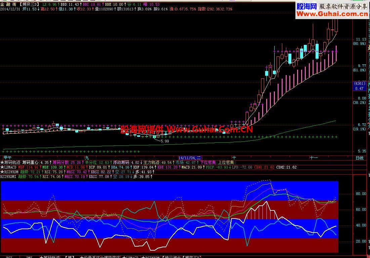The width and height of the screenshot is (370, 258).
Task: Click the 5.35 price axis label
Action: point(362,151)
